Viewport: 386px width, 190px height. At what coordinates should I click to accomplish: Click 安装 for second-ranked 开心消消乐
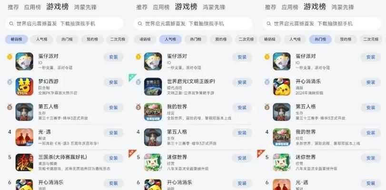coord(371,82)
